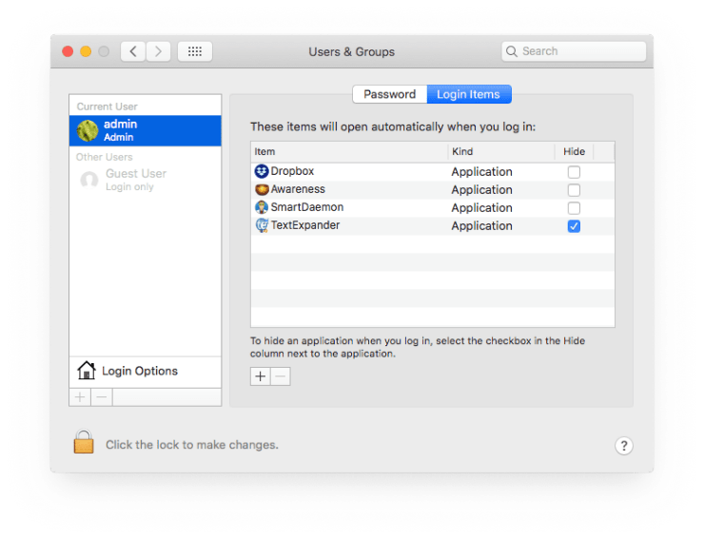Viewport: 704px width, 539px height.
Task: Click the Dropbox app icon
Action: (x=262, y=171)
